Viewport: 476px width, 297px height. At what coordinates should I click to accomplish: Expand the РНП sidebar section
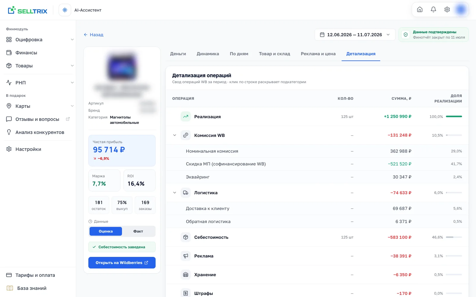(x=72, y=83)
